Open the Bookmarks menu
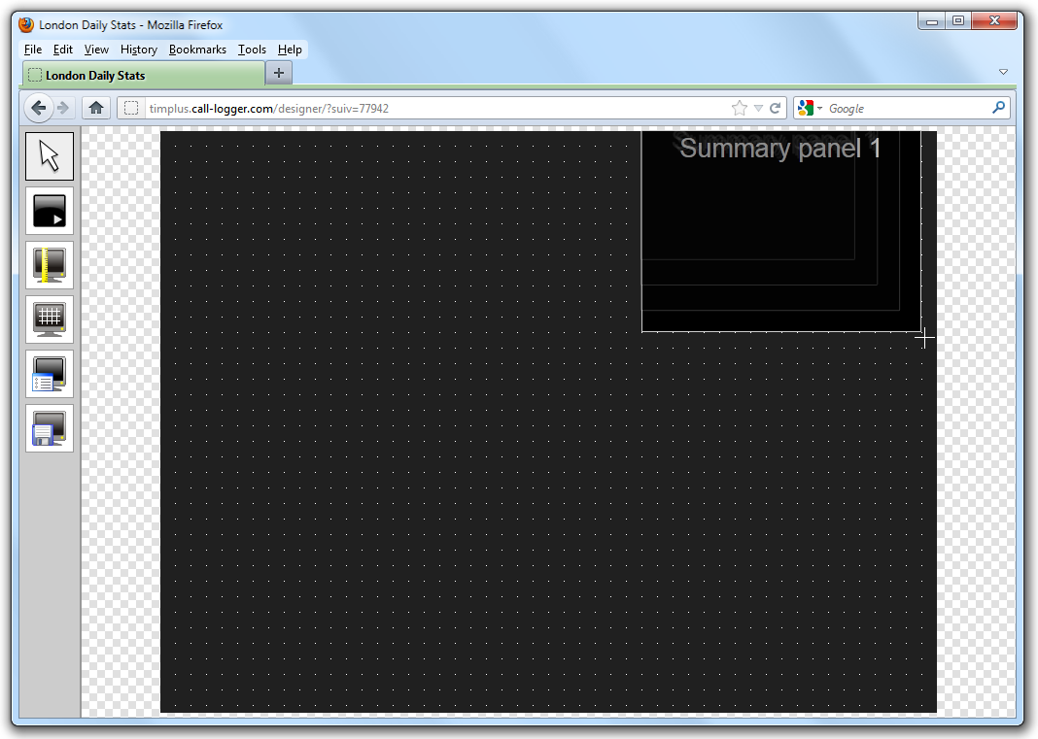 click(x=197, y=50)
